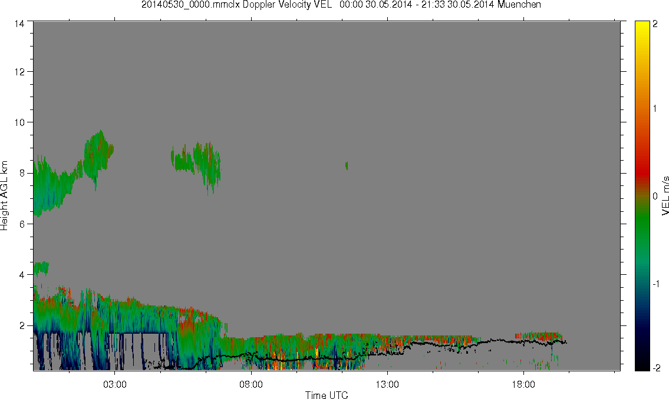This screenshot has height=399, width=669.
Task: Click the 8 km height tick label
Action: (21, 173)
